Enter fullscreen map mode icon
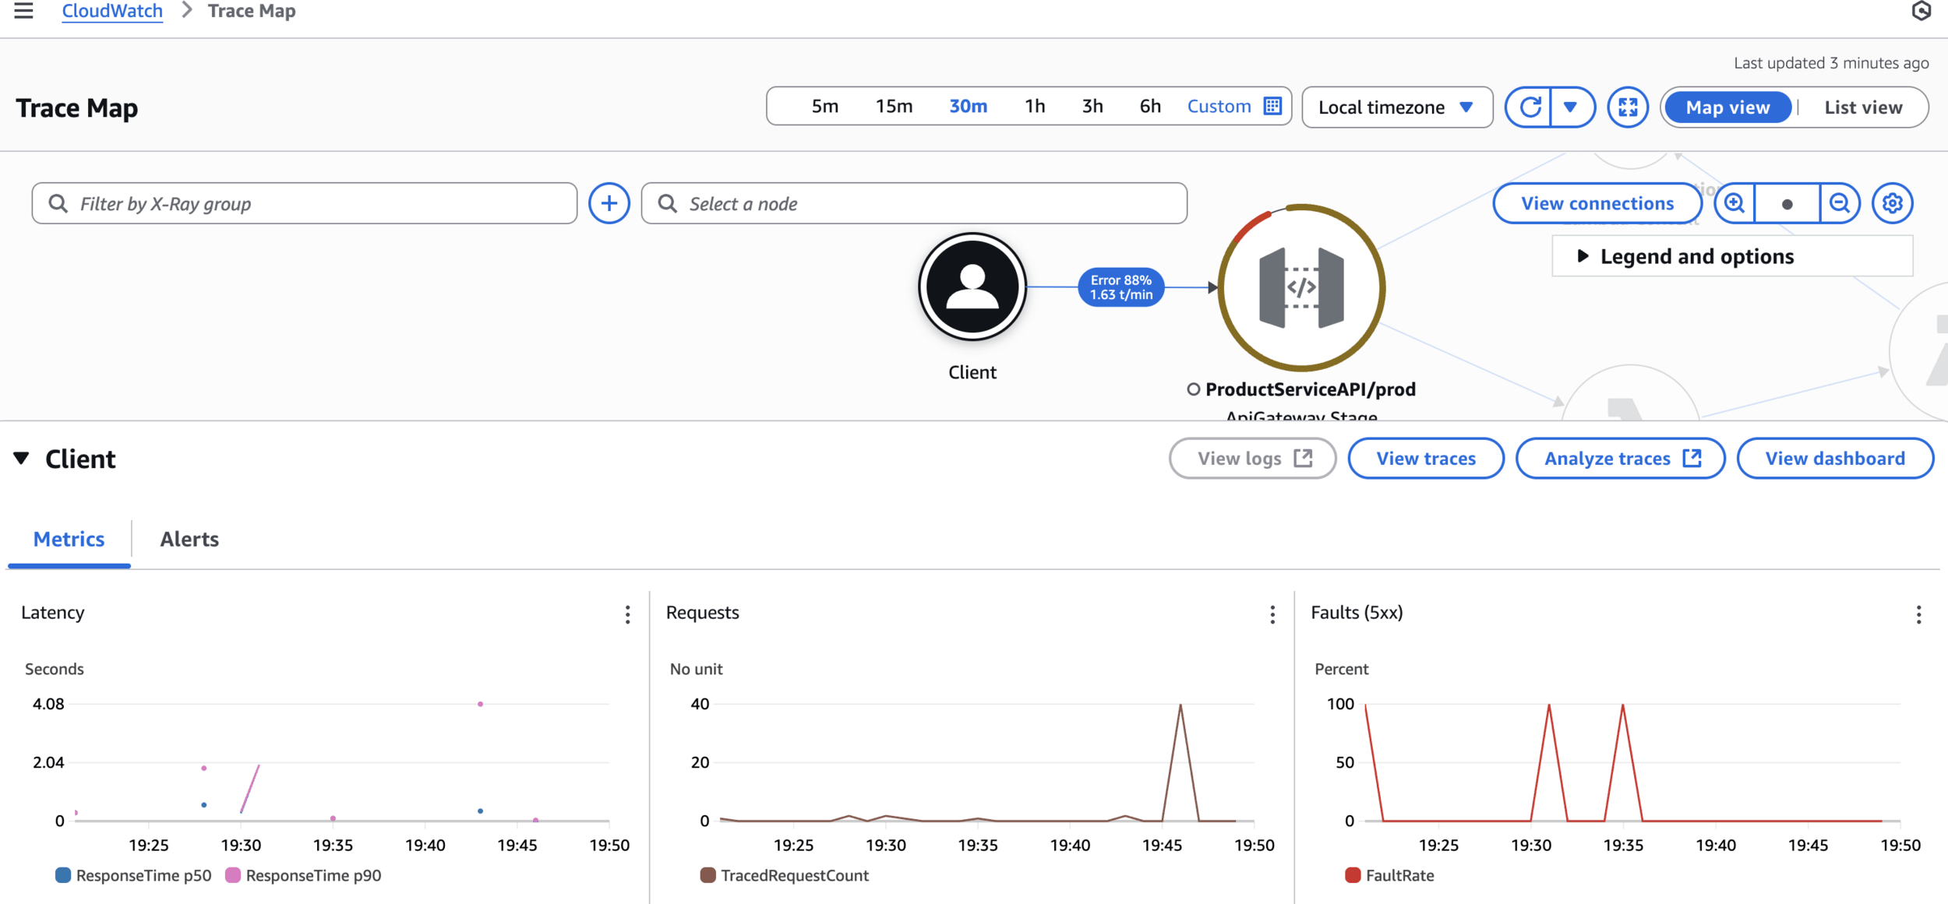 1628,107
